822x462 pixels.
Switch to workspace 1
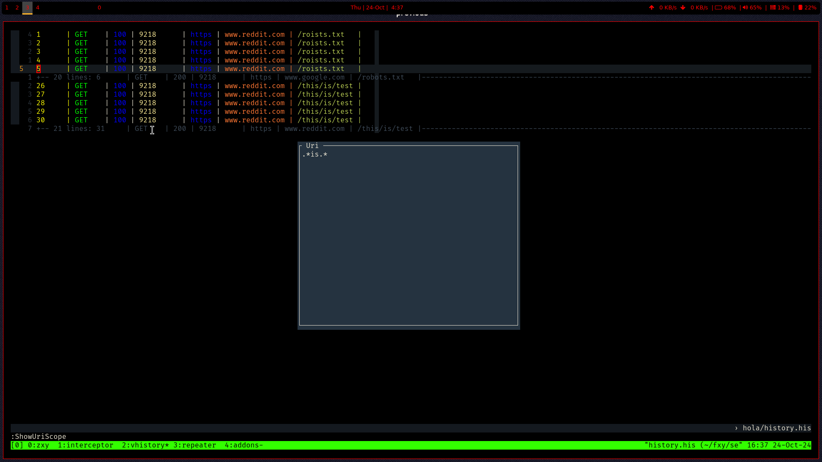click(x=7, y=7)
